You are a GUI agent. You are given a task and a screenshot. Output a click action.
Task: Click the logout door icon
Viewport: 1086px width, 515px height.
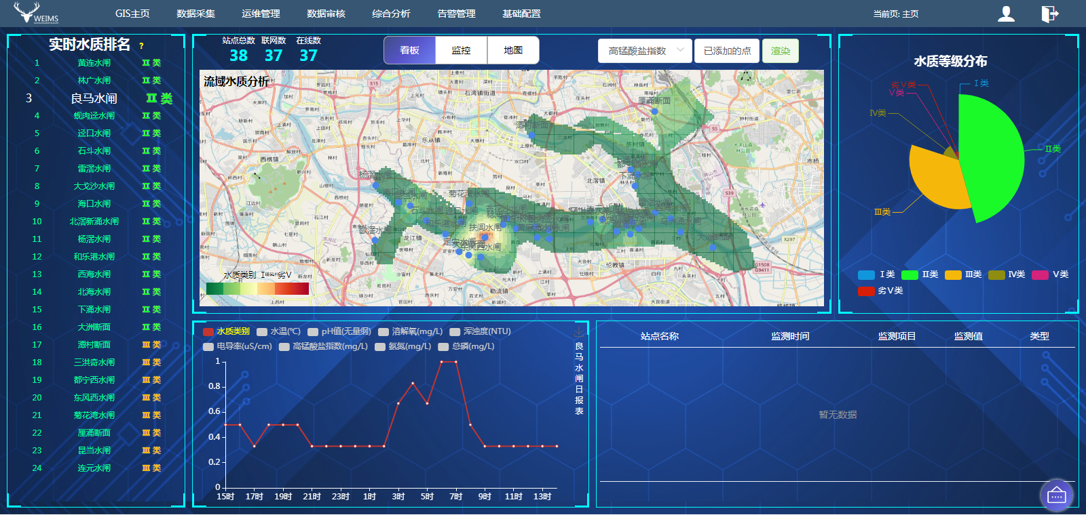coord(1049,14)
